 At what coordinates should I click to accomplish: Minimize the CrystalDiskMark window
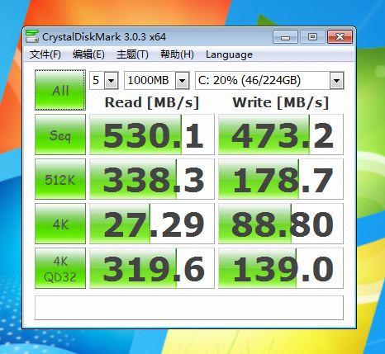[x=285, y=37]
